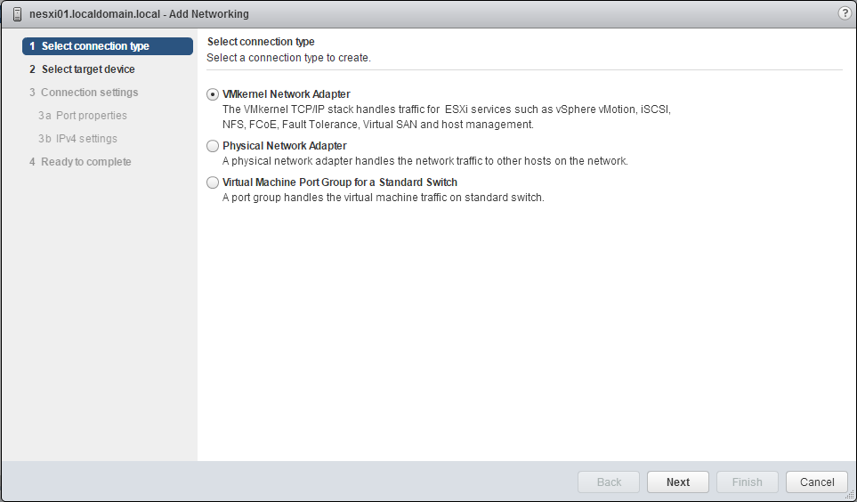The image size is (857, 502).
Task: Click the VMkernel TCP/IP stack description text
Action: click(445, 117)
